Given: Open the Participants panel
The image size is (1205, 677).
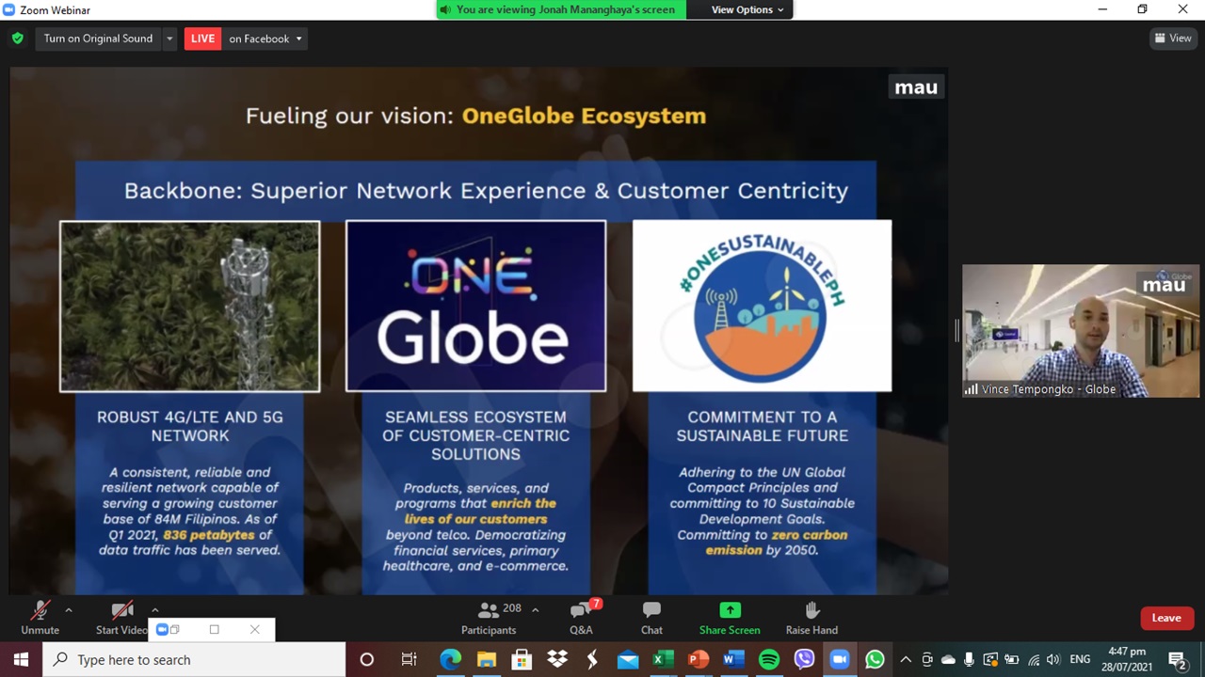Looking at the screenshot, I should tap(489, 619).
